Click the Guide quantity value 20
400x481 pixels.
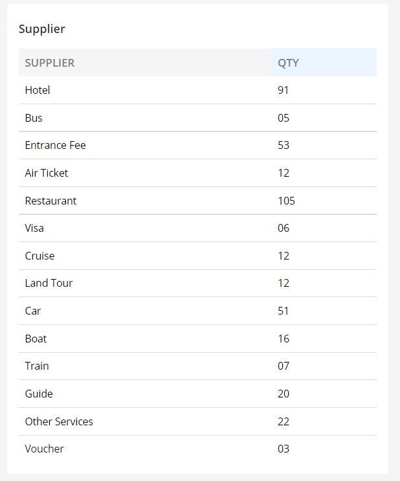tap(283, 394)
